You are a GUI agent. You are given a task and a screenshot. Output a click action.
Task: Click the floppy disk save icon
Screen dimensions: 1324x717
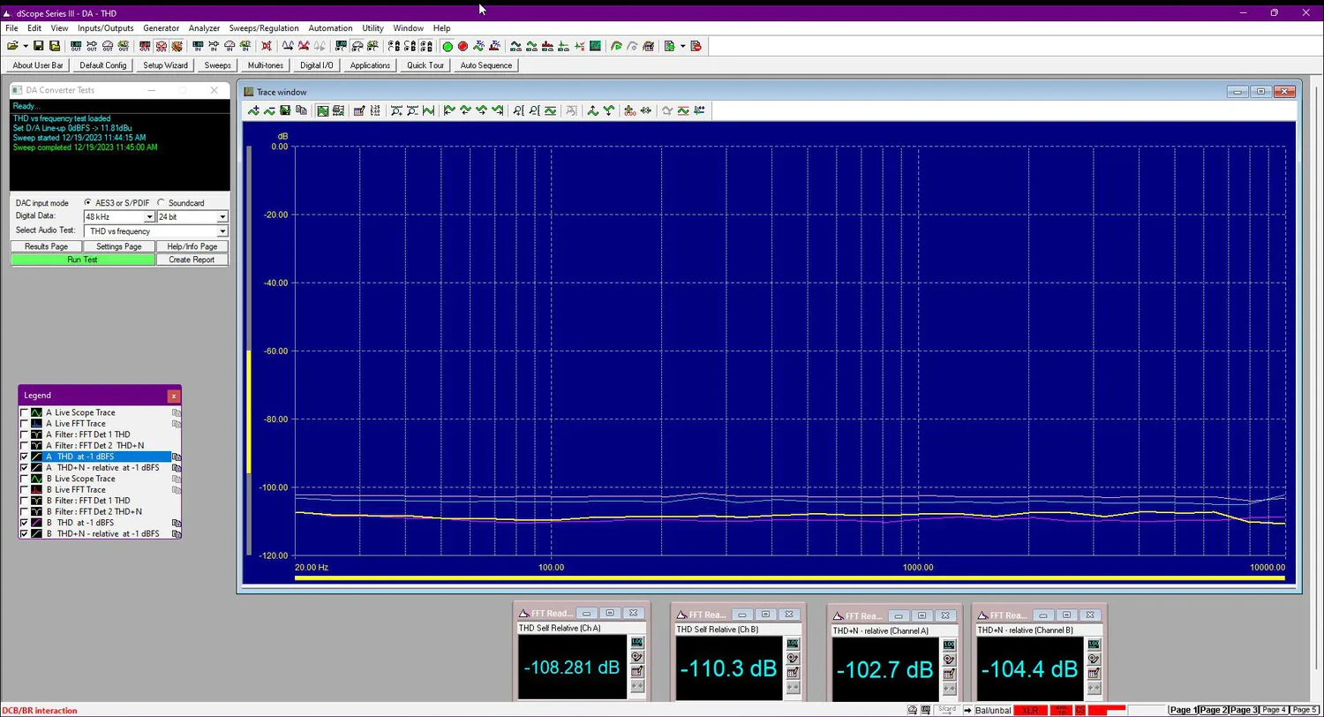(x=40, y=47)
